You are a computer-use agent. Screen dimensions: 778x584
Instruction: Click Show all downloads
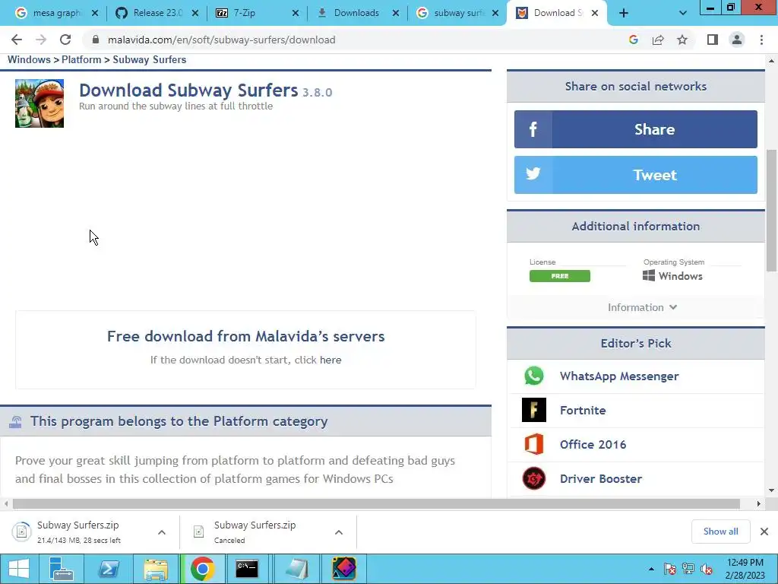point(720,532)
